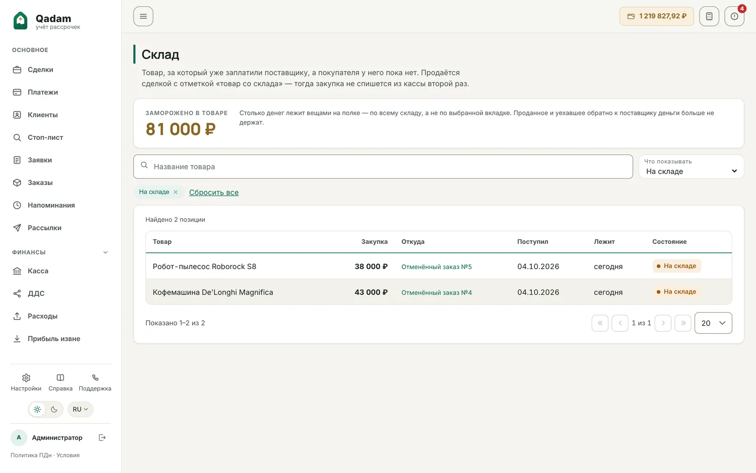
Task: Click Лежит column header
Action: (604, 242)
